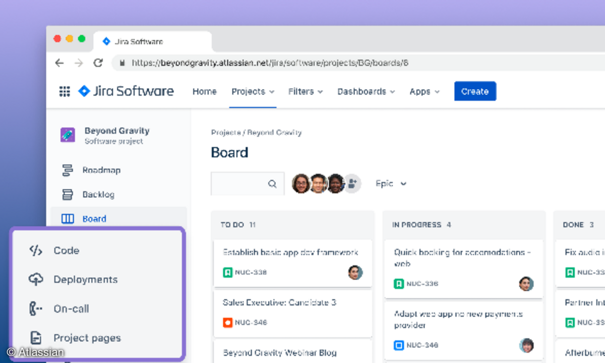This screenshot has height=363, width=605.
Task: Click the NUC-336 issue key
Action: (x=422, y=284)
